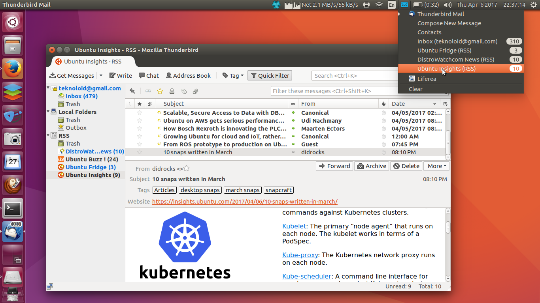The image size is (540, 303).
Task: Open the Date column sort arrow
Action: tap(434, 104)
